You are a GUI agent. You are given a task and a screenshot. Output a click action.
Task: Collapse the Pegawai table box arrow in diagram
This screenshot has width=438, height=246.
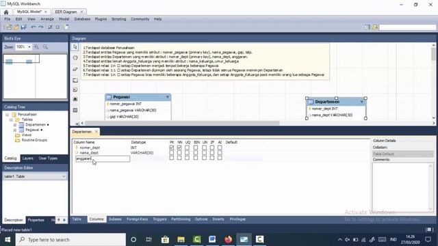pyautogui.click(x=168, y=97)
